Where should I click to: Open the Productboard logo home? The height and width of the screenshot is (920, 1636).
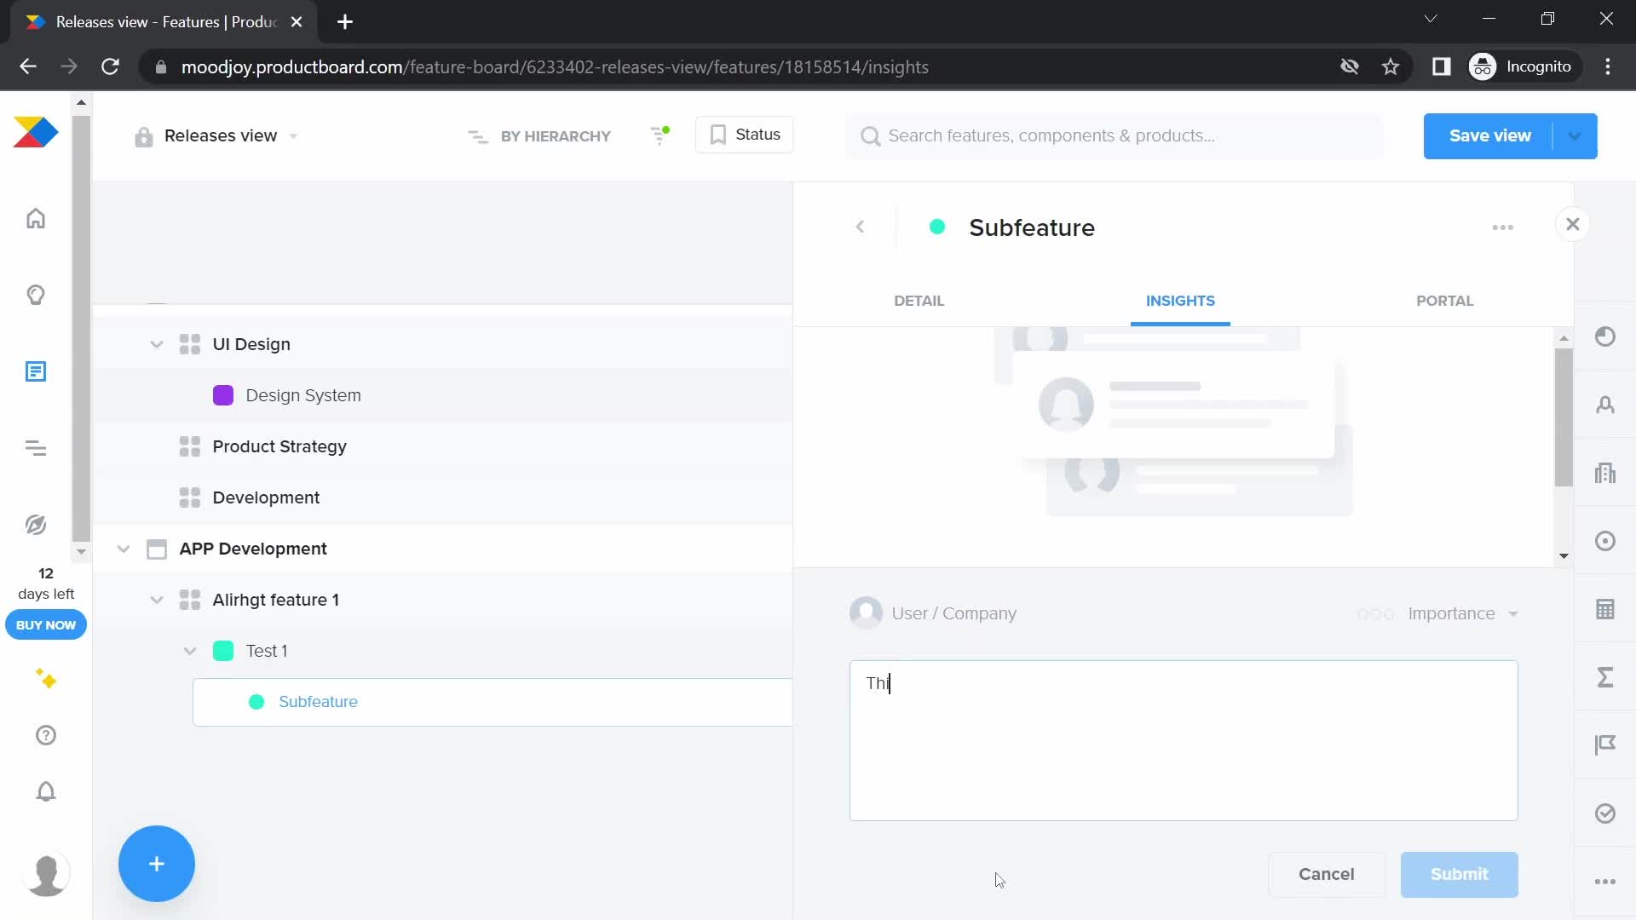36,132
